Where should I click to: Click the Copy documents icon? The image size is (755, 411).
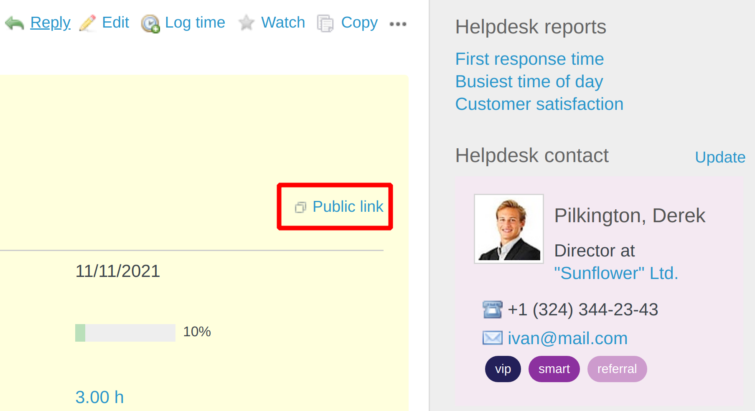click(x=325, y=23)
